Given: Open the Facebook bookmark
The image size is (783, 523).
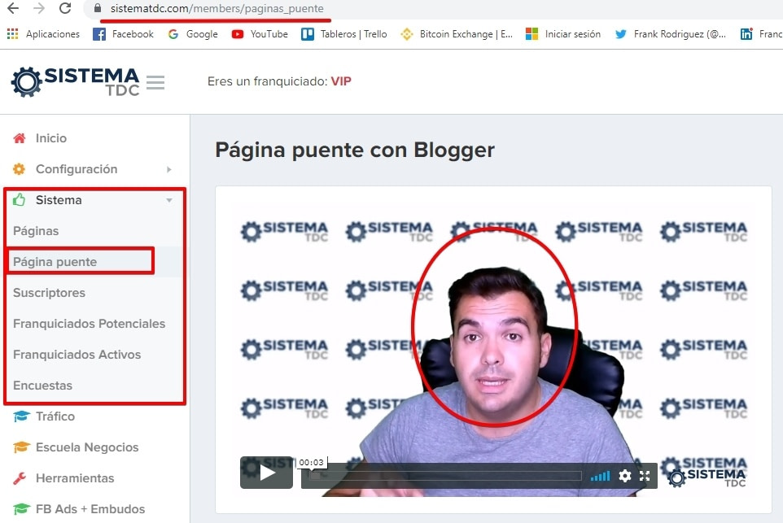Looking at the screenshot, I should coord(124,34).
